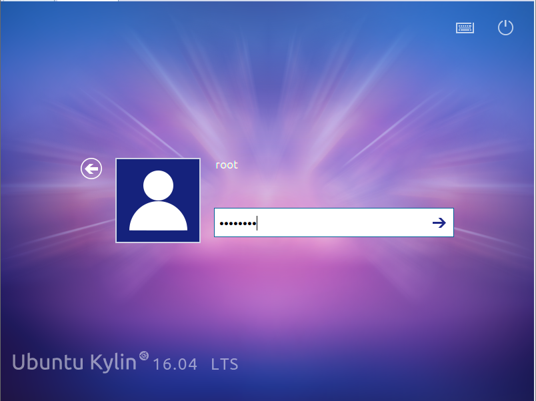Image resolution: width=536 pixels, height=401 pixels.
Task: Open the on-screen keyboard icon
Action: coord(465,28)
